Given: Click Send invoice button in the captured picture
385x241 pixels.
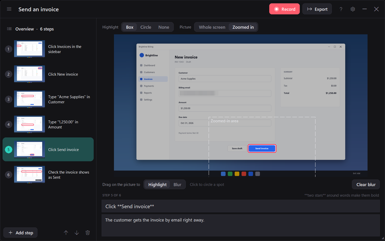Looking at the screenshot, I should click(x=262, y=148).
